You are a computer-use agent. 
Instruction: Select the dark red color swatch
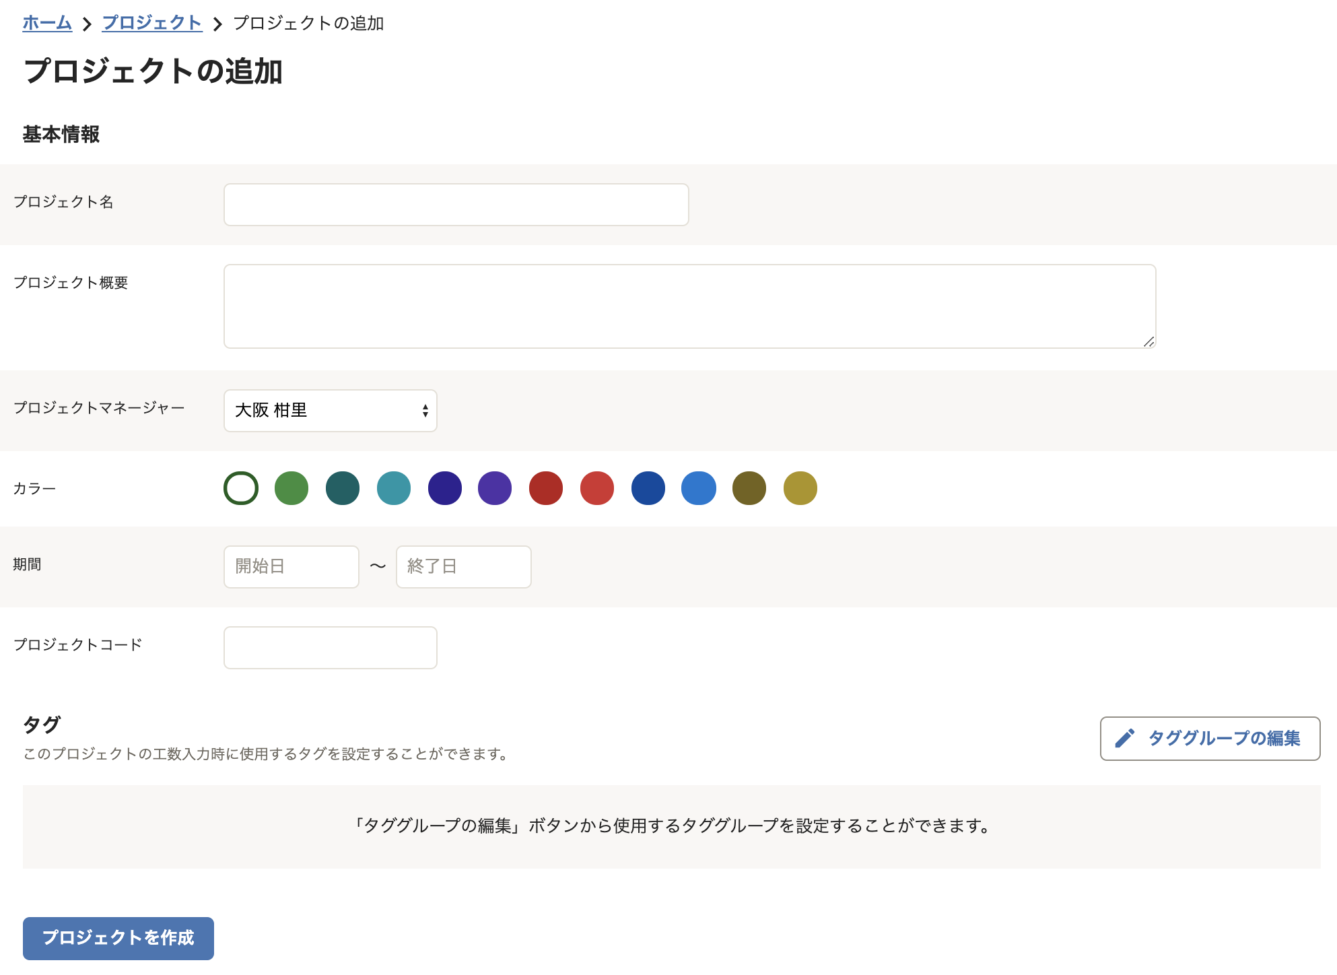(x=546, y=488)
